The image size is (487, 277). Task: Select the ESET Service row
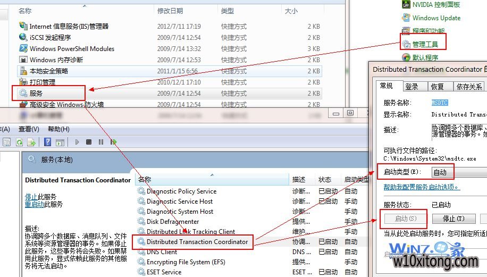coord(252,272)
